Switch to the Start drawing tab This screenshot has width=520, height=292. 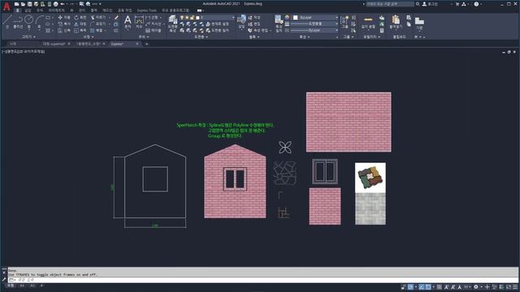(x=13, y=44)
